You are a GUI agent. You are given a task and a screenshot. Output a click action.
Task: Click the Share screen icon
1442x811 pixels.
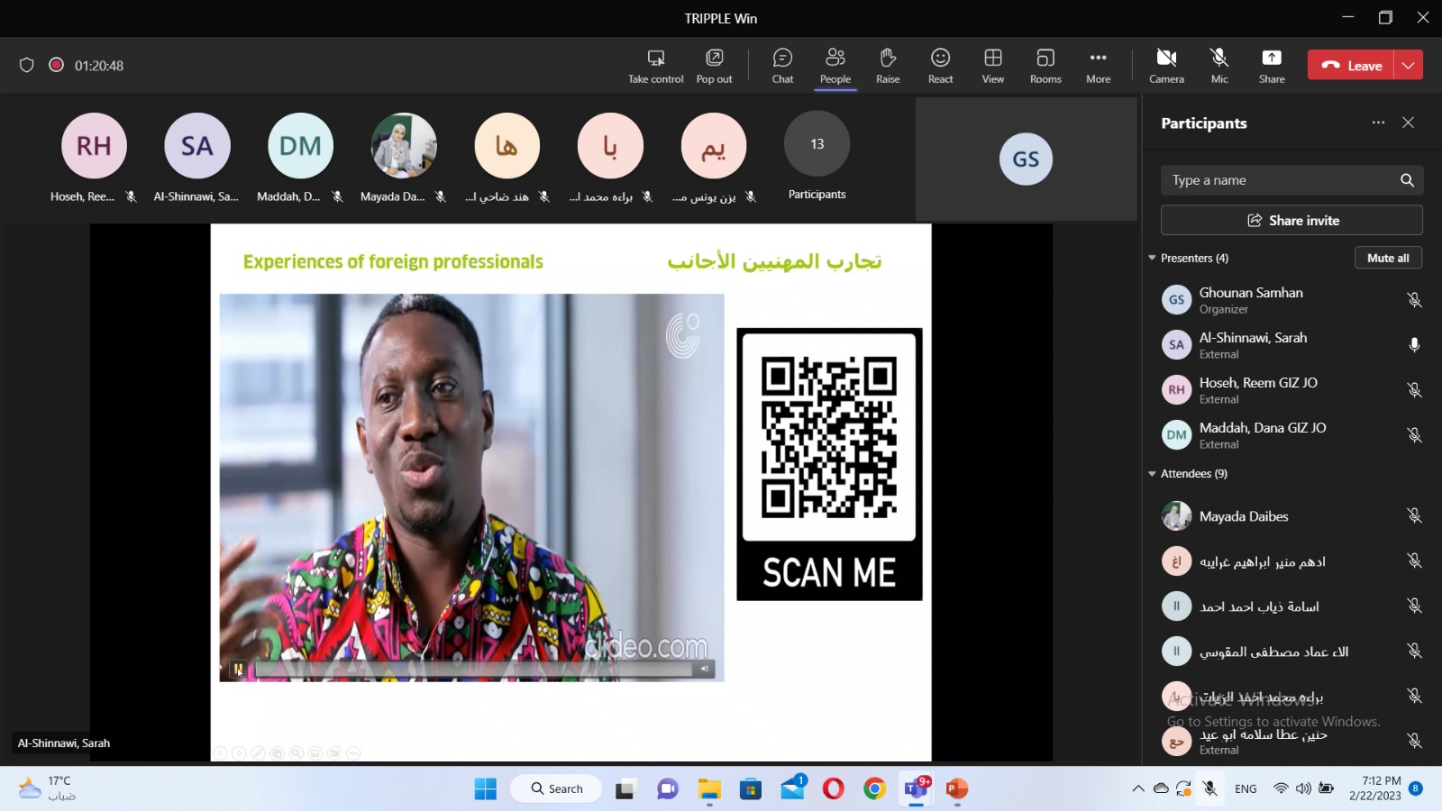[1271, 66]
